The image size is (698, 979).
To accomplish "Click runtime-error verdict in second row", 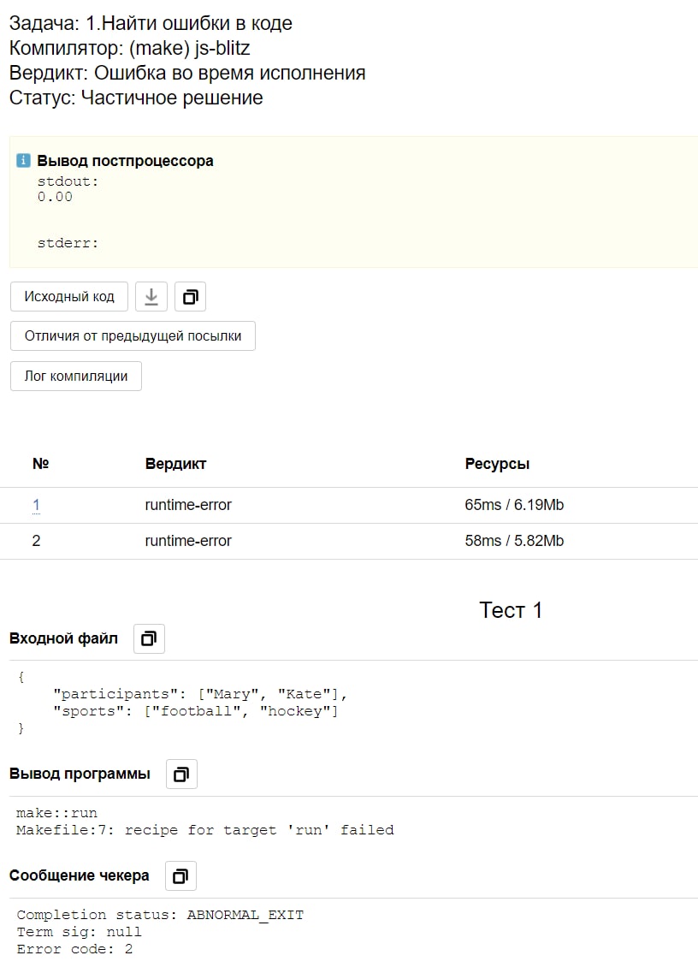I will (188, 541).
